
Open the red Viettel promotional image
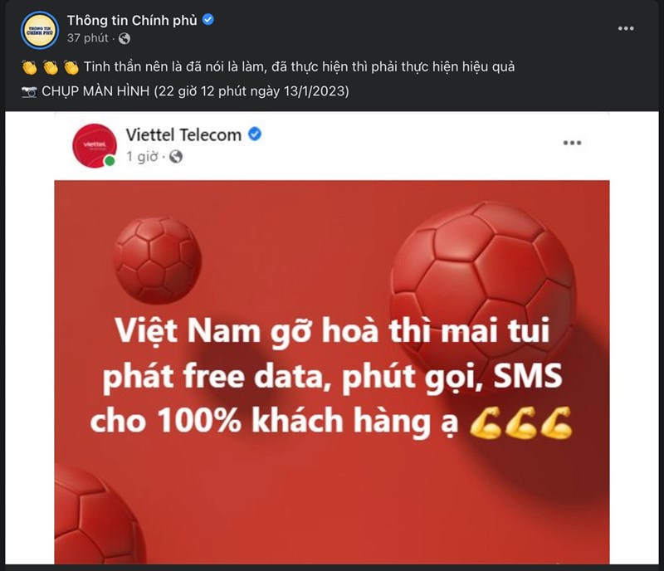331,372
